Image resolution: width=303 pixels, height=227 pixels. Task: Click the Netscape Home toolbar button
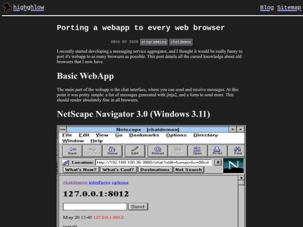tap(112, 151)
